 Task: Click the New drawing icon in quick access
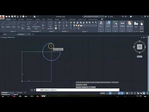(x=7, y=16)
